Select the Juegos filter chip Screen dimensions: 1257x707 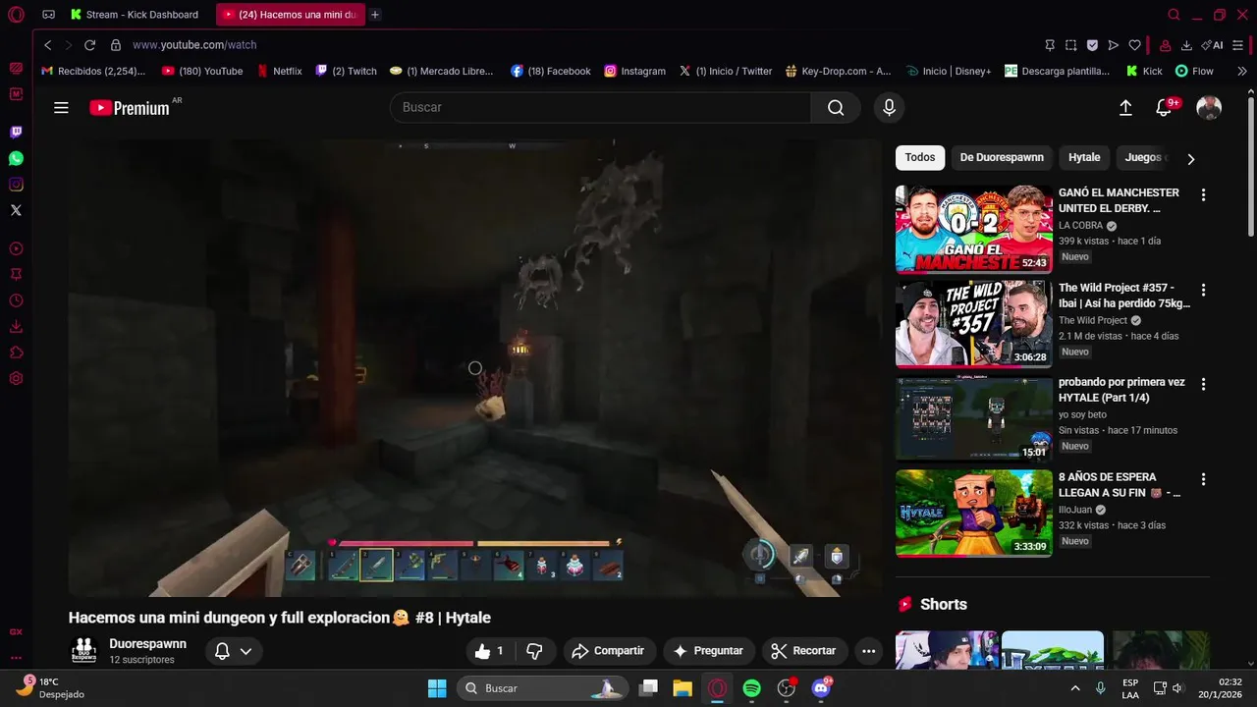[1143, 157]
